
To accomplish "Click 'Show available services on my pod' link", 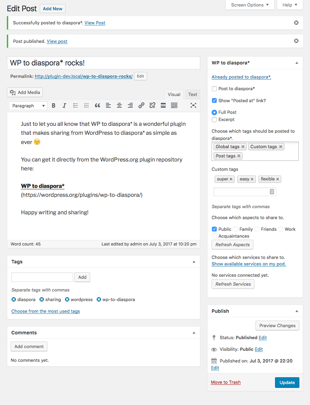I will tap(249, 264).
